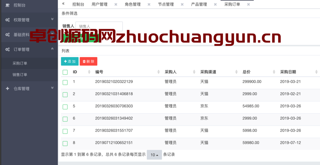
Task: Close the 节点管理 tab
Action: tap(182, 4)
